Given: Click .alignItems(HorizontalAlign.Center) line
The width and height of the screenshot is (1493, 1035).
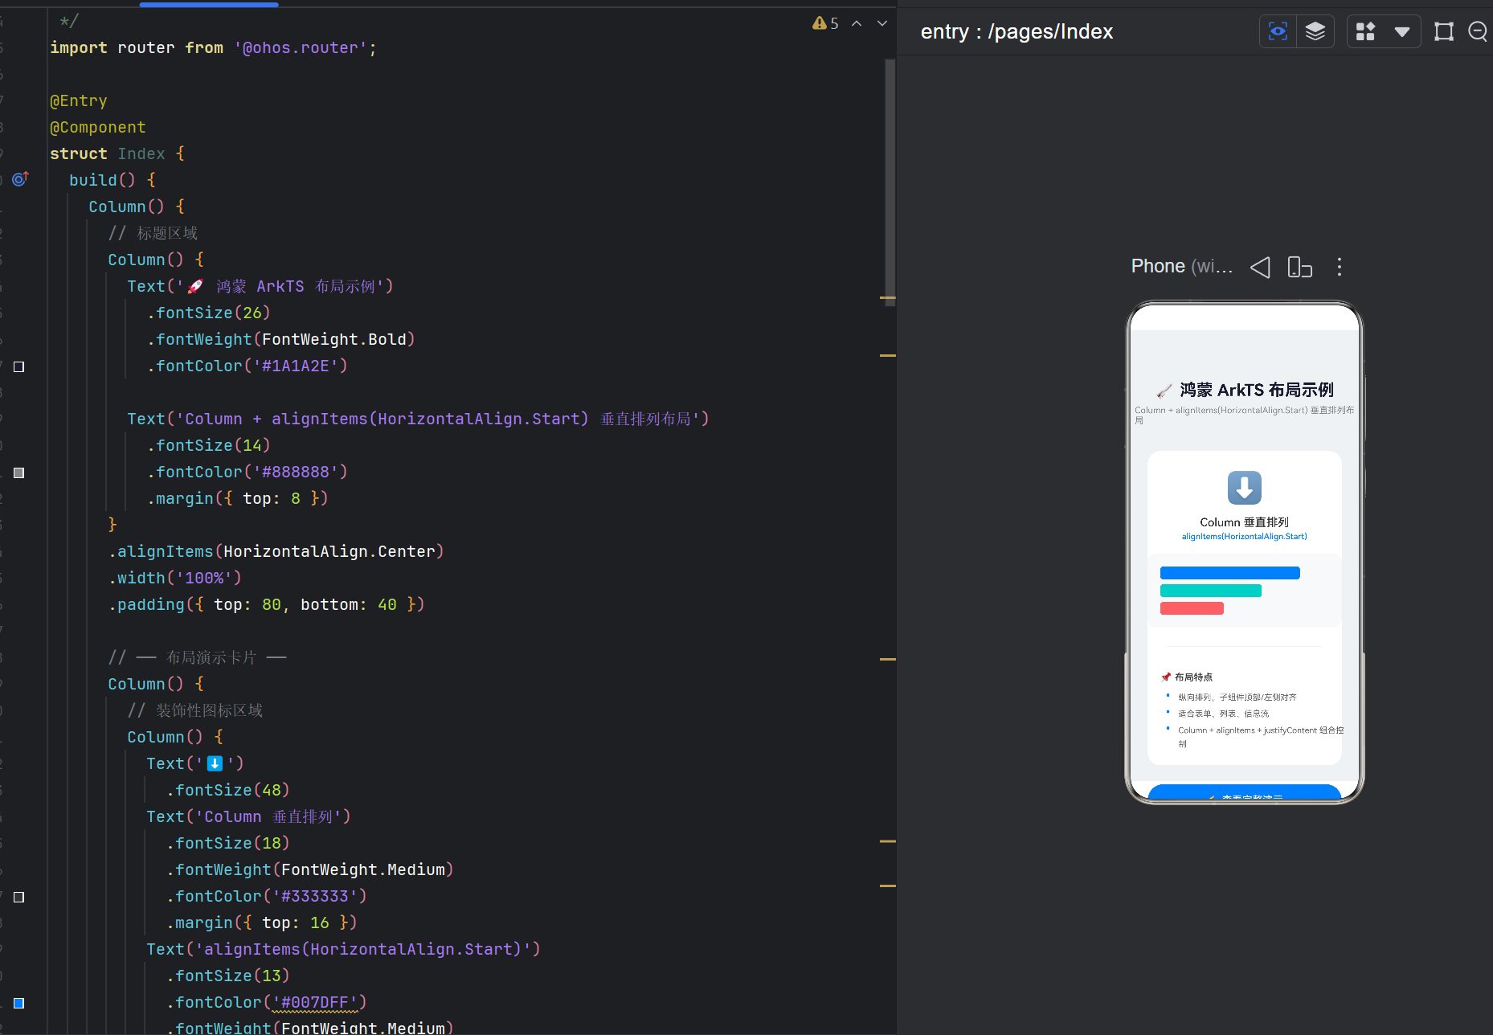Looking at the screenshot, I should (x=276, y=551).
